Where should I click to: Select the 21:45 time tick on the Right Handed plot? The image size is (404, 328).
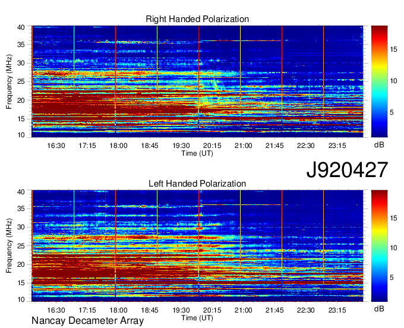(x=274, y=146)
